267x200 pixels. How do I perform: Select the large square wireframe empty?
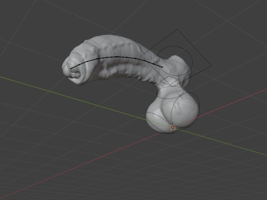pos(176,58)
